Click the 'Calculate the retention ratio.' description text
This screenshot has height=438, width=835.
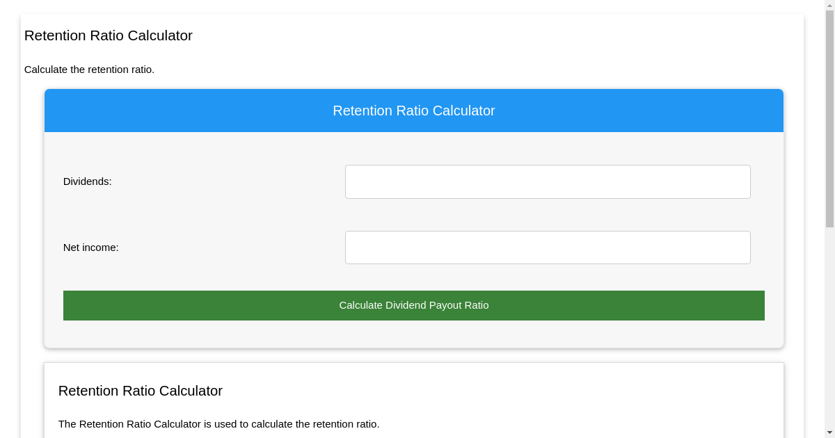tap(89, 70)
